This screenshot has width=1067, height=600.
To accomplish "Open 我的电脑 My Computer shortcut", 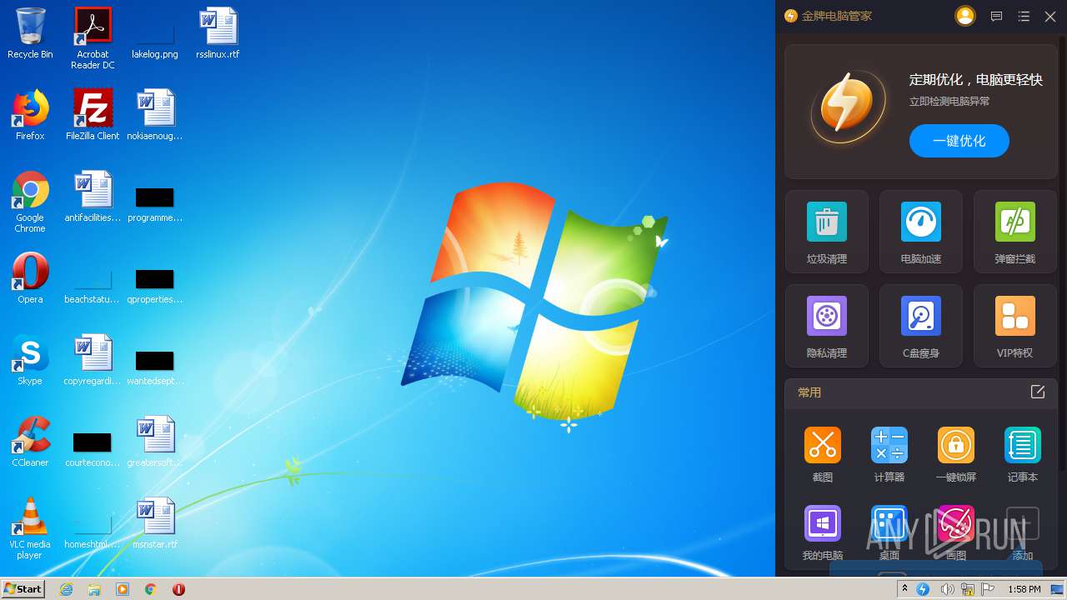I will click(822, 532).
